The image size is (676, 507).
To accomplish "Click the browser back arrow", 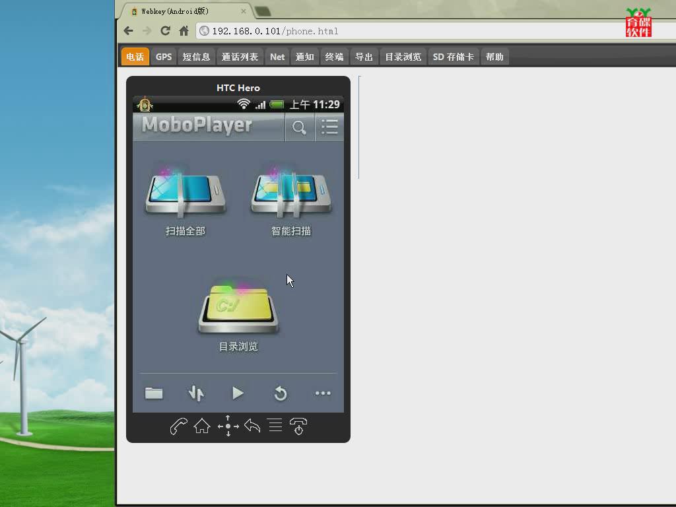I will tap(129, 31).
